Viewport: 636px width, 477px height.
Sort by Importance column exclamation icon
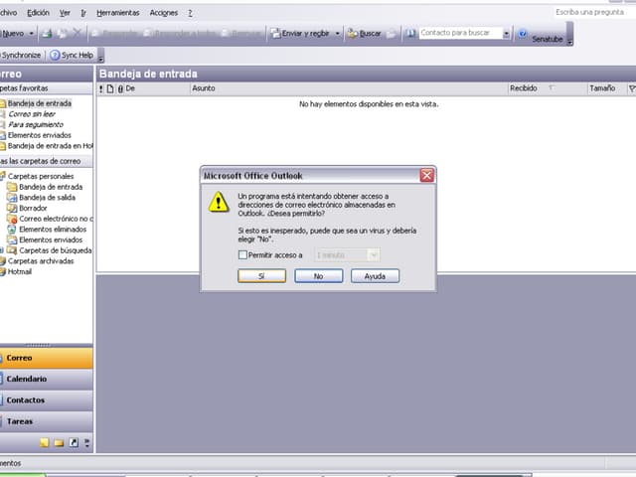click(101, 88)
